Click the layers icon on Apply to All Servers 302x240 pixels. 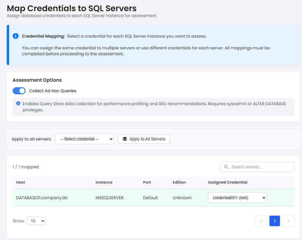125,139
